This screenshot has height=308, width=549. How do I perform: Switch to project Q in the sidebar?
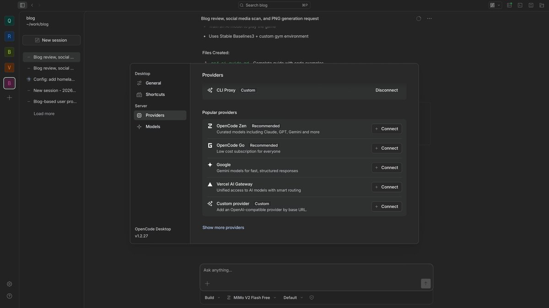pyautogui.click(x=9, y=21)
